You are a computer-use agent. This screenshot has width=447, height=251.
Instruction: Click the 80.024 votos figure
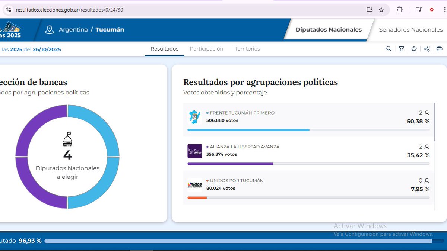coord(221,188)
